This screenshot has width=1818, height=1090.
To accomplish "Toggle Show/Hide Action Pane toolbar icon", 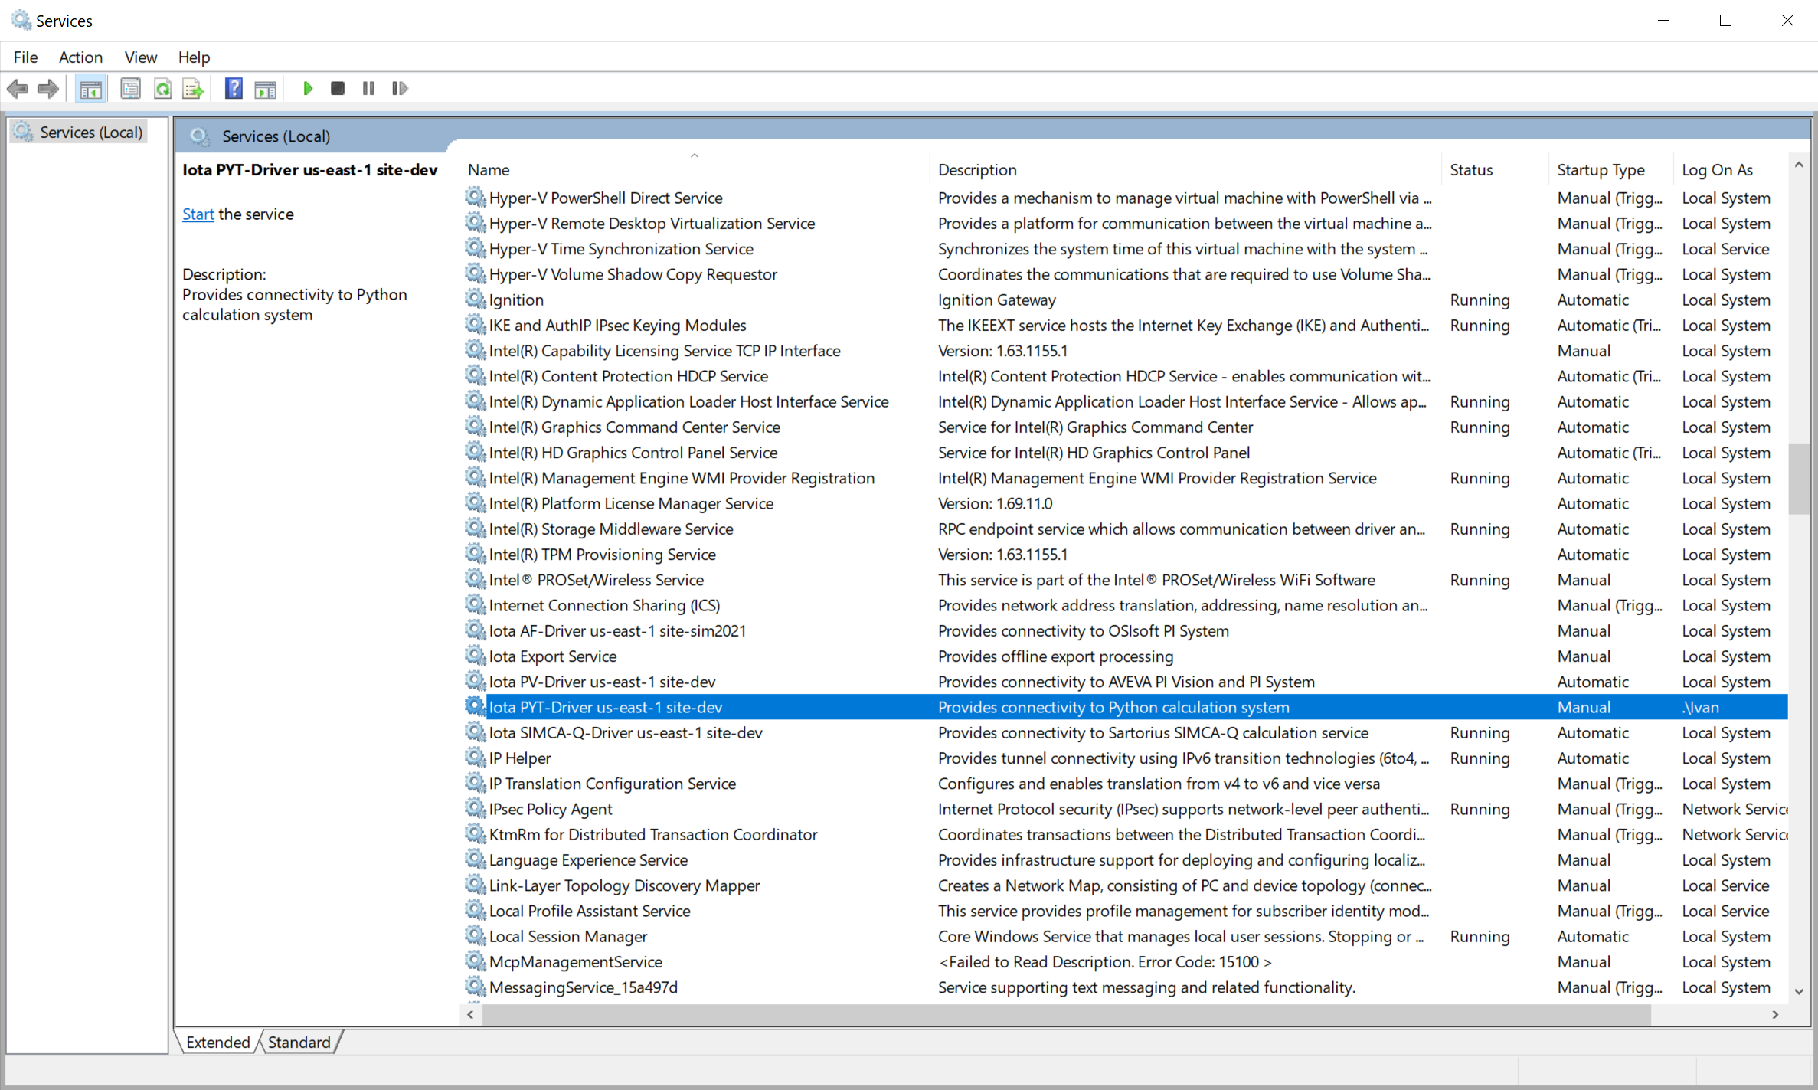I will click(x=265, y=89).
